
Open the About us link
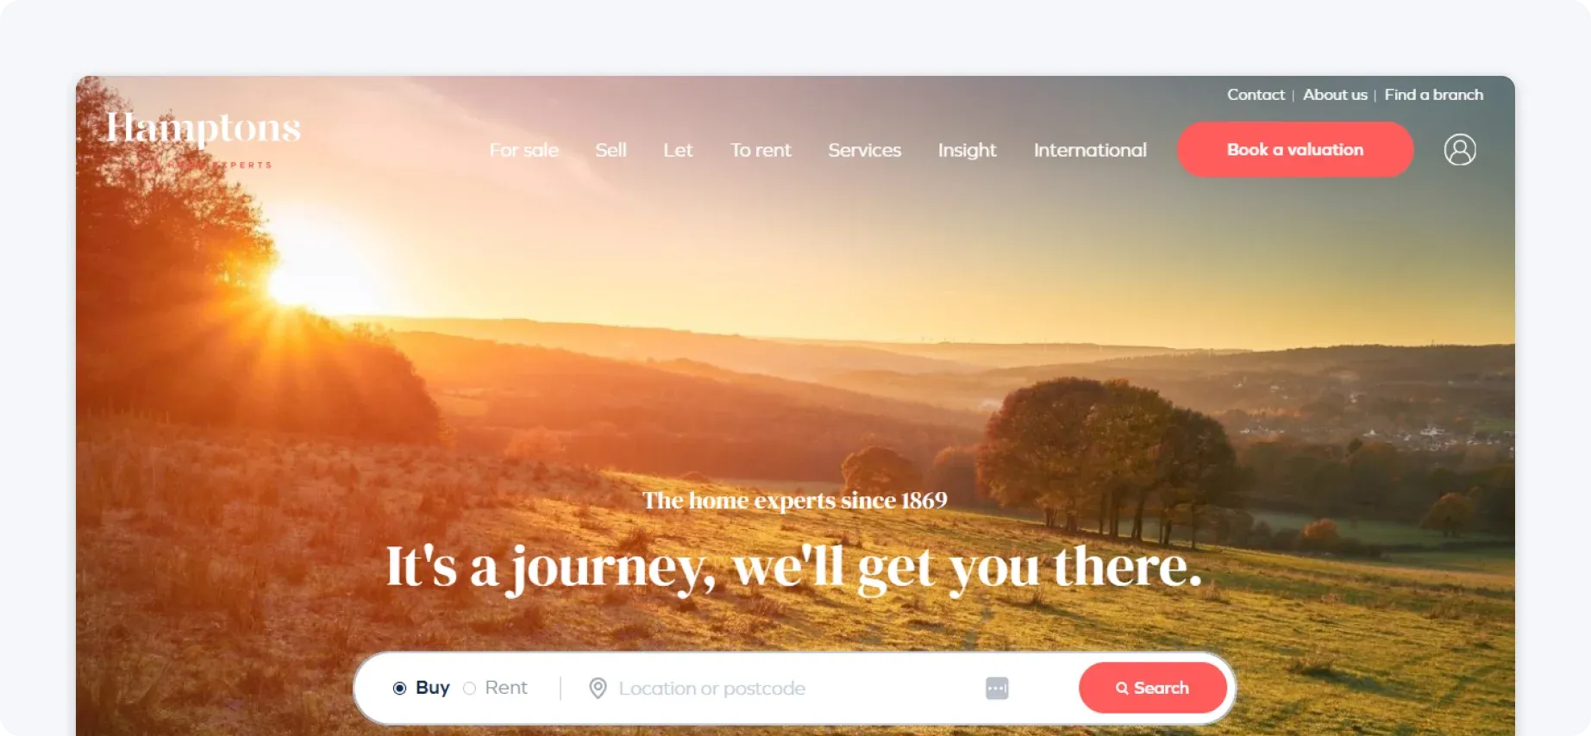[1335, 95]
